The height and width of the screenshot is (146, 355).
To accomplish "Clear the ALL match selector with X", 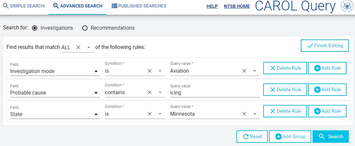I will click(x=78, y=48).
